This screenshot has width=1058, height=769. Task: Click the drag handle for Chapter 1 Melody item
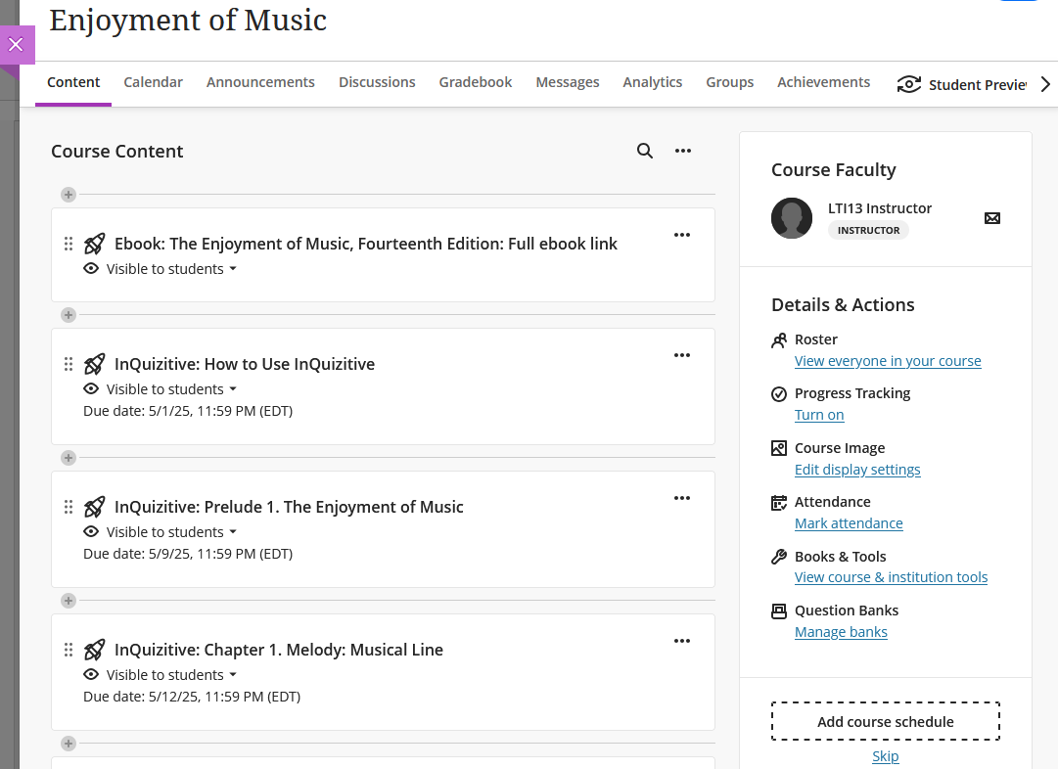(x=69, y=650)
